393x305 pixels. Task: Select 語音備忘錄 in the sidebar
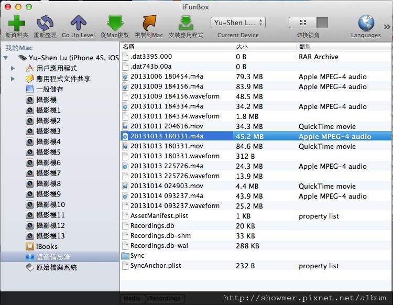[60, 257]
